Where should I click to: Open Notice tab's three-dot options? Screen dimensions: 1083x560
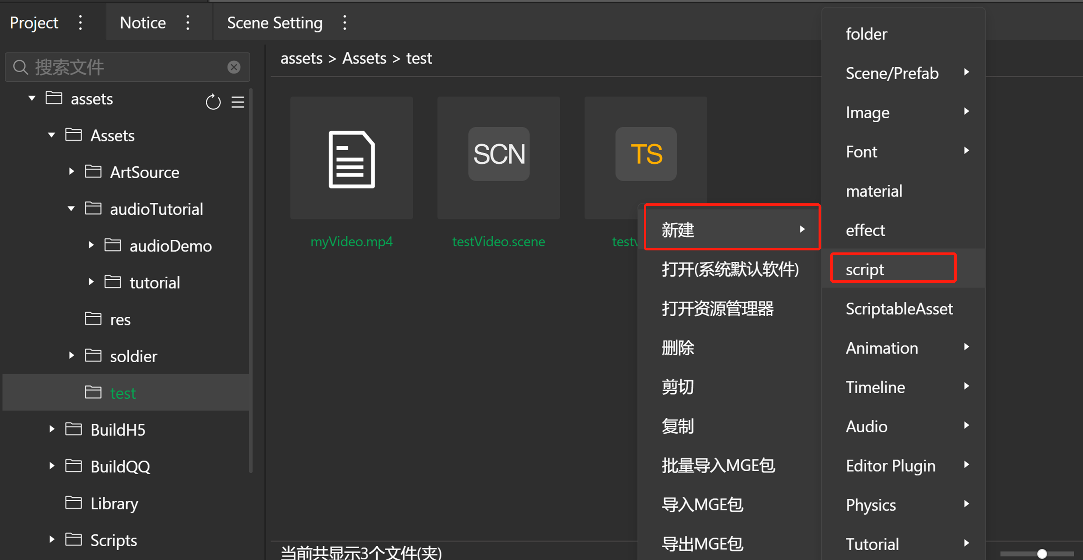pyautogui.click(x=188, y=23)
